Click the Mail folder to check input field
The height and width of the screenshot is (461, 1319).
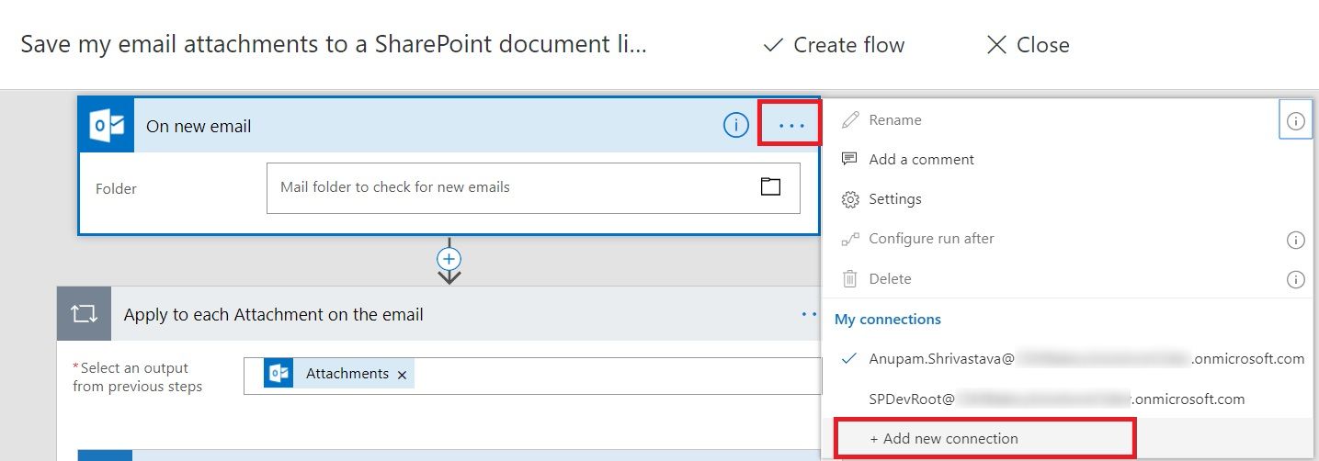pos(533,188)
